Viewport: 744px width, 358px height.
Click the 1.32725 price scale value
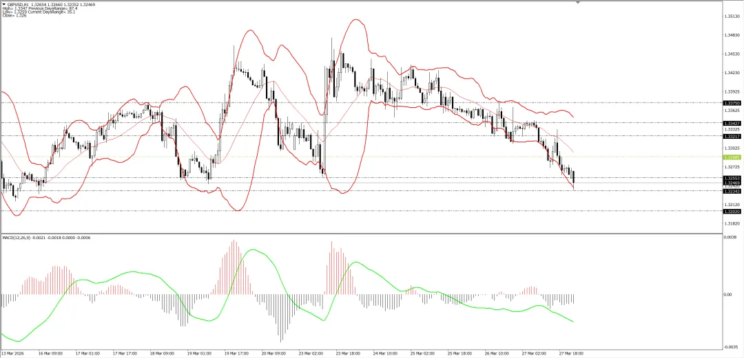click(732, 167)
